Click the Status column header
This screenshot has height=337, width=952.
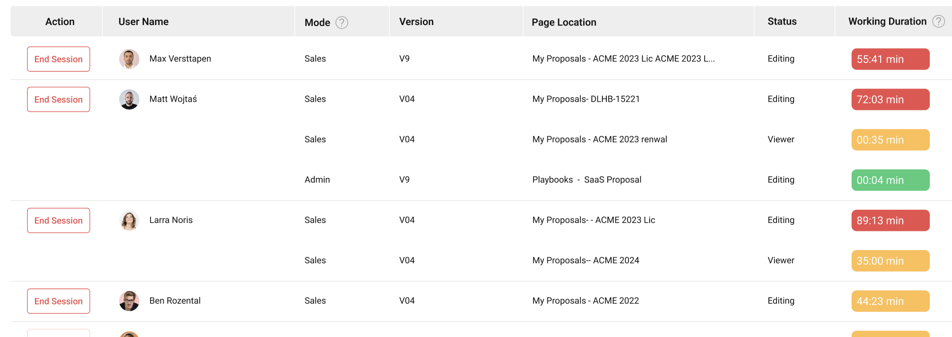pyautogui.click(x=782, y=21)
